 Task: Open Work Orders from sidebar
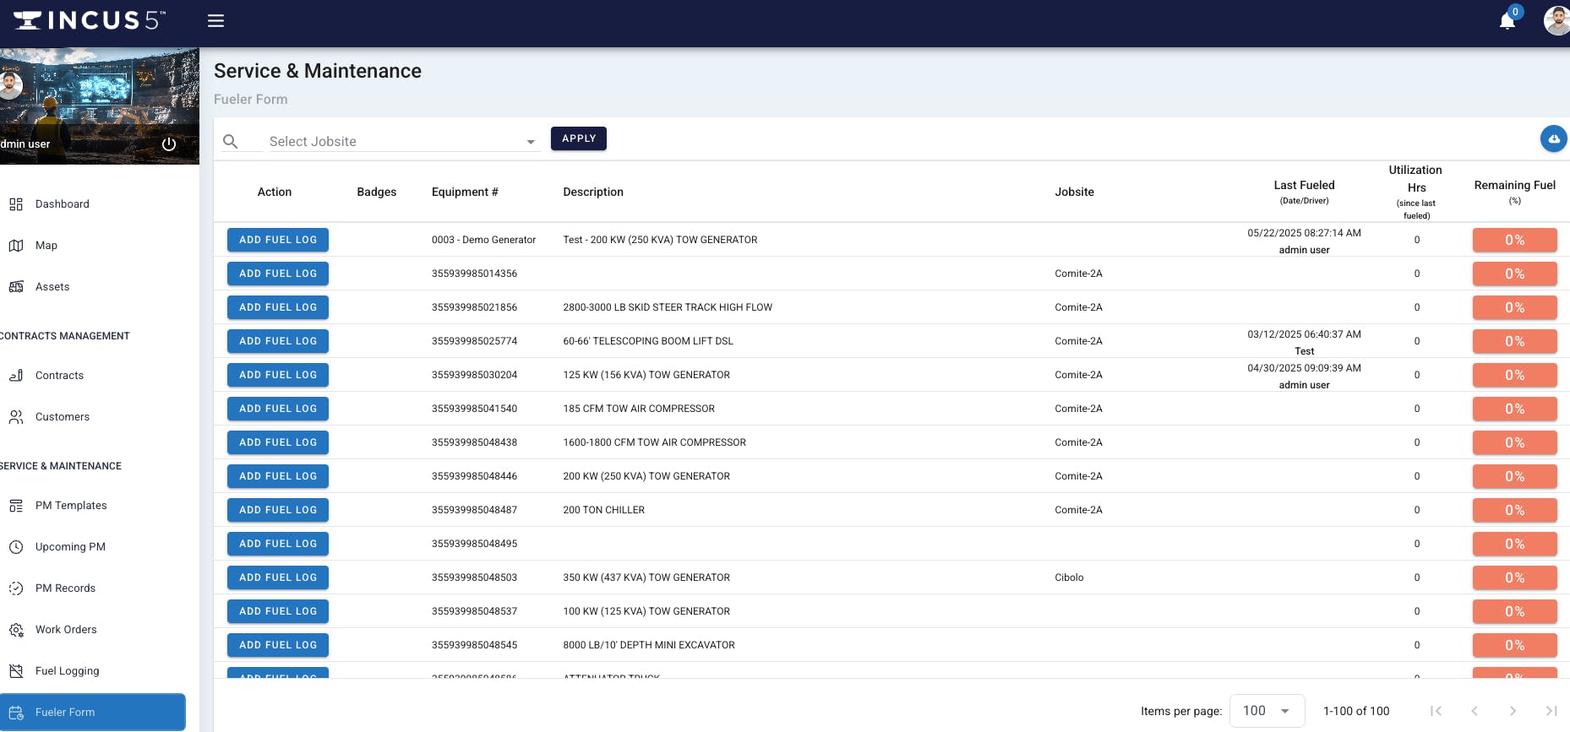[66, 630]
